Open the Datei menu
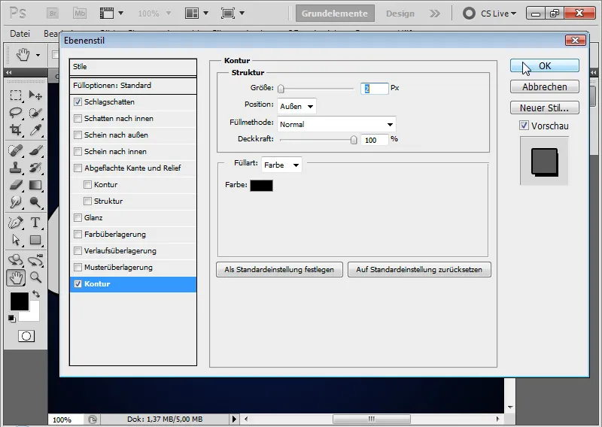The width and height of the screenshot is (602, 427). tap(20, 34)
